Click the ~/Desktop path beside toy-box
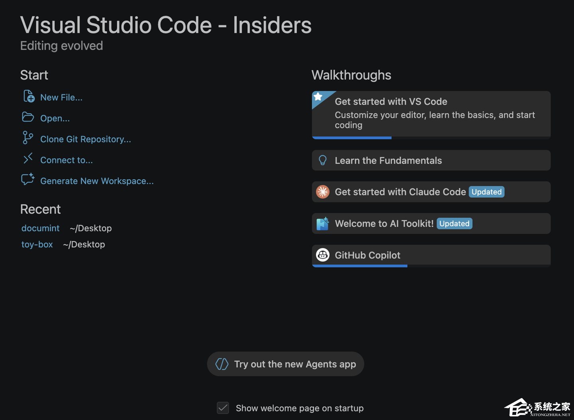Viewport: 574px width, 420px height. click(84, 245)
